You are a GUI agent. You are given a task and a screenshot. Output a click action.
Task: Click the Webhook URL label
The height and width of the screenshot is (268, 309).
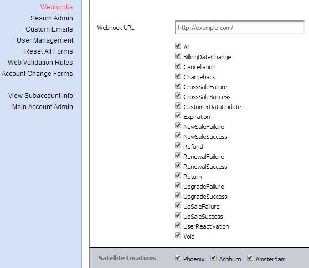116,28
